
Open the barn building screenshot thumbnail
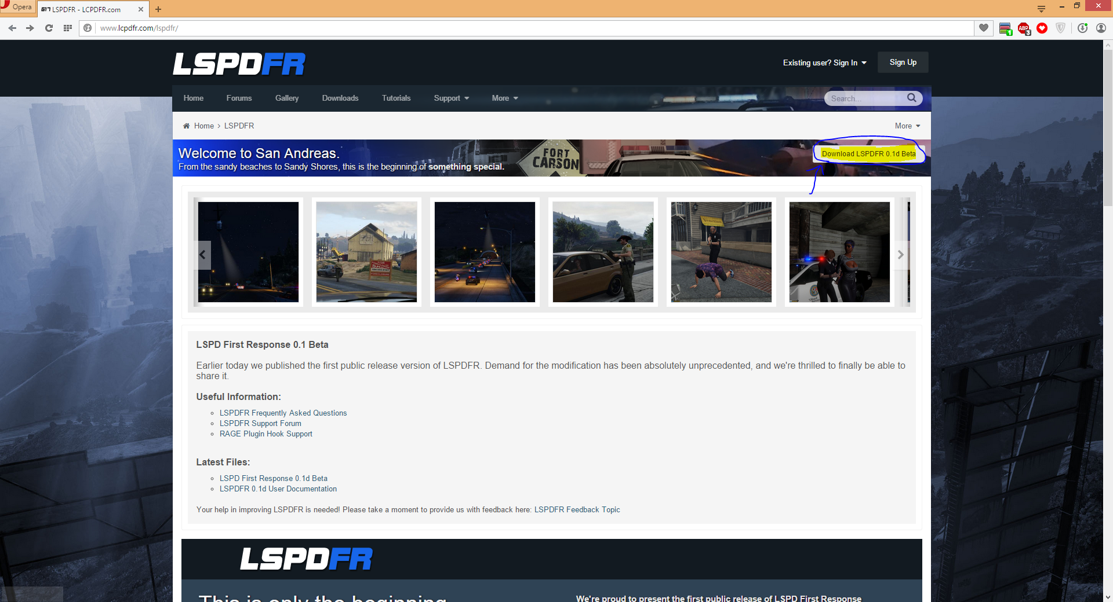[366, 252]
